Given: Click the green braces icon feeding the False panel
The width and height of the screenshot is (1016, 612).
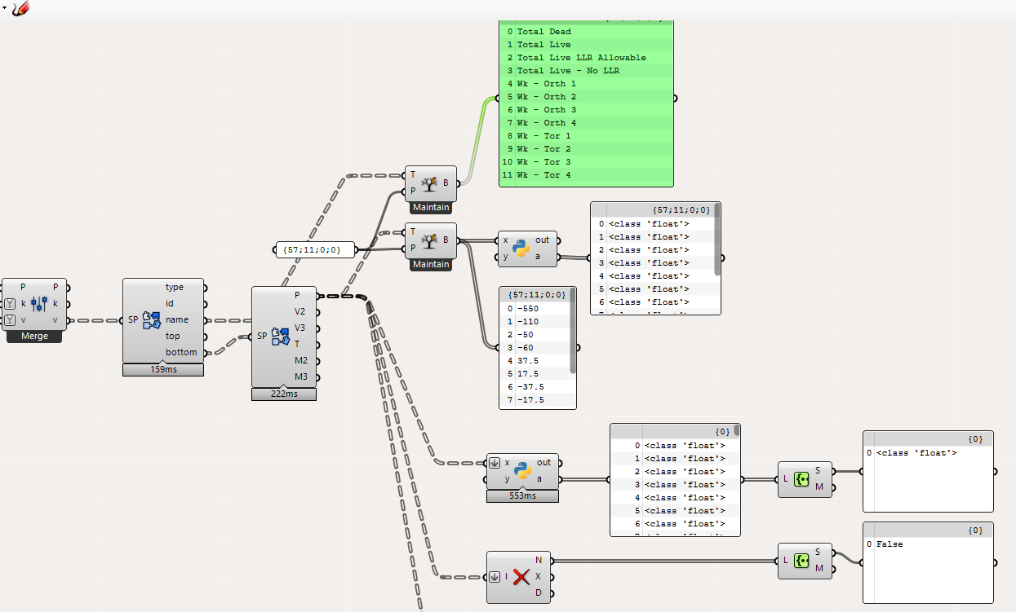Looking at the screenshot, I should (802, 561).
